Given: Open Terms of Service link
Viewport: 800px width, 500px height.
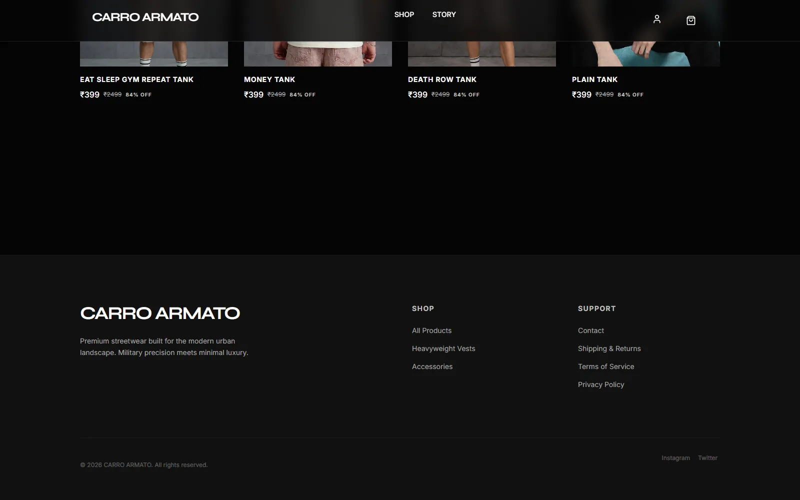Looking at the screenshot, I should 606,366.
